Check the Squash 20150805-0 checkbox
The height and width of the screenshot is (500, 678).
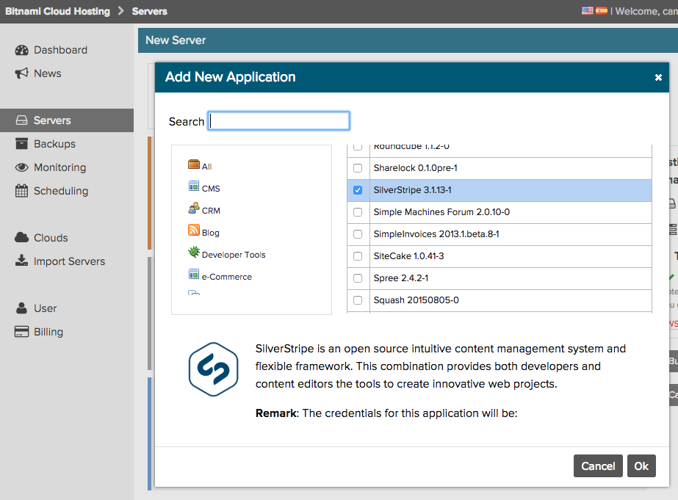point(358,300)
